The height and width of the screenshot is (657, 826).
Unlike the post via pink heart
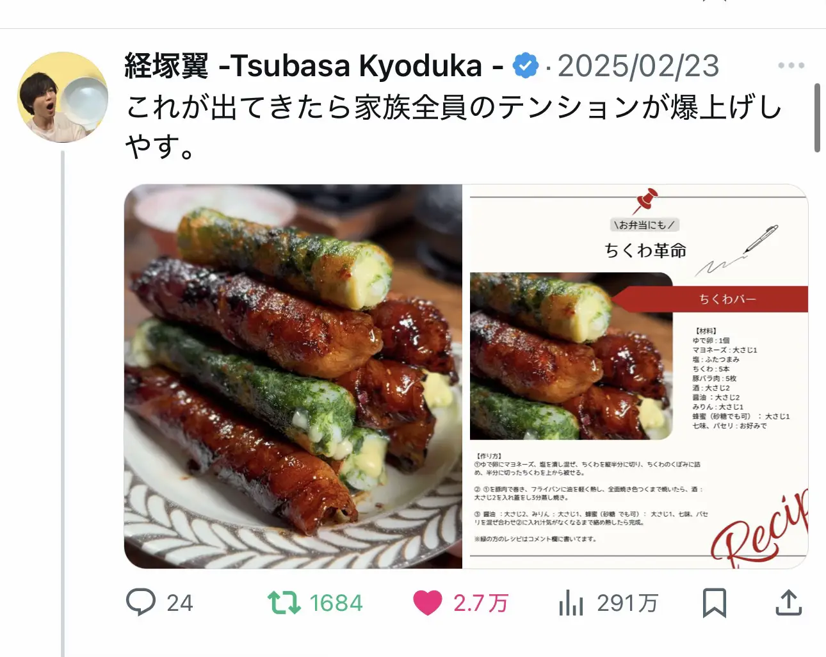coord(427,603)
